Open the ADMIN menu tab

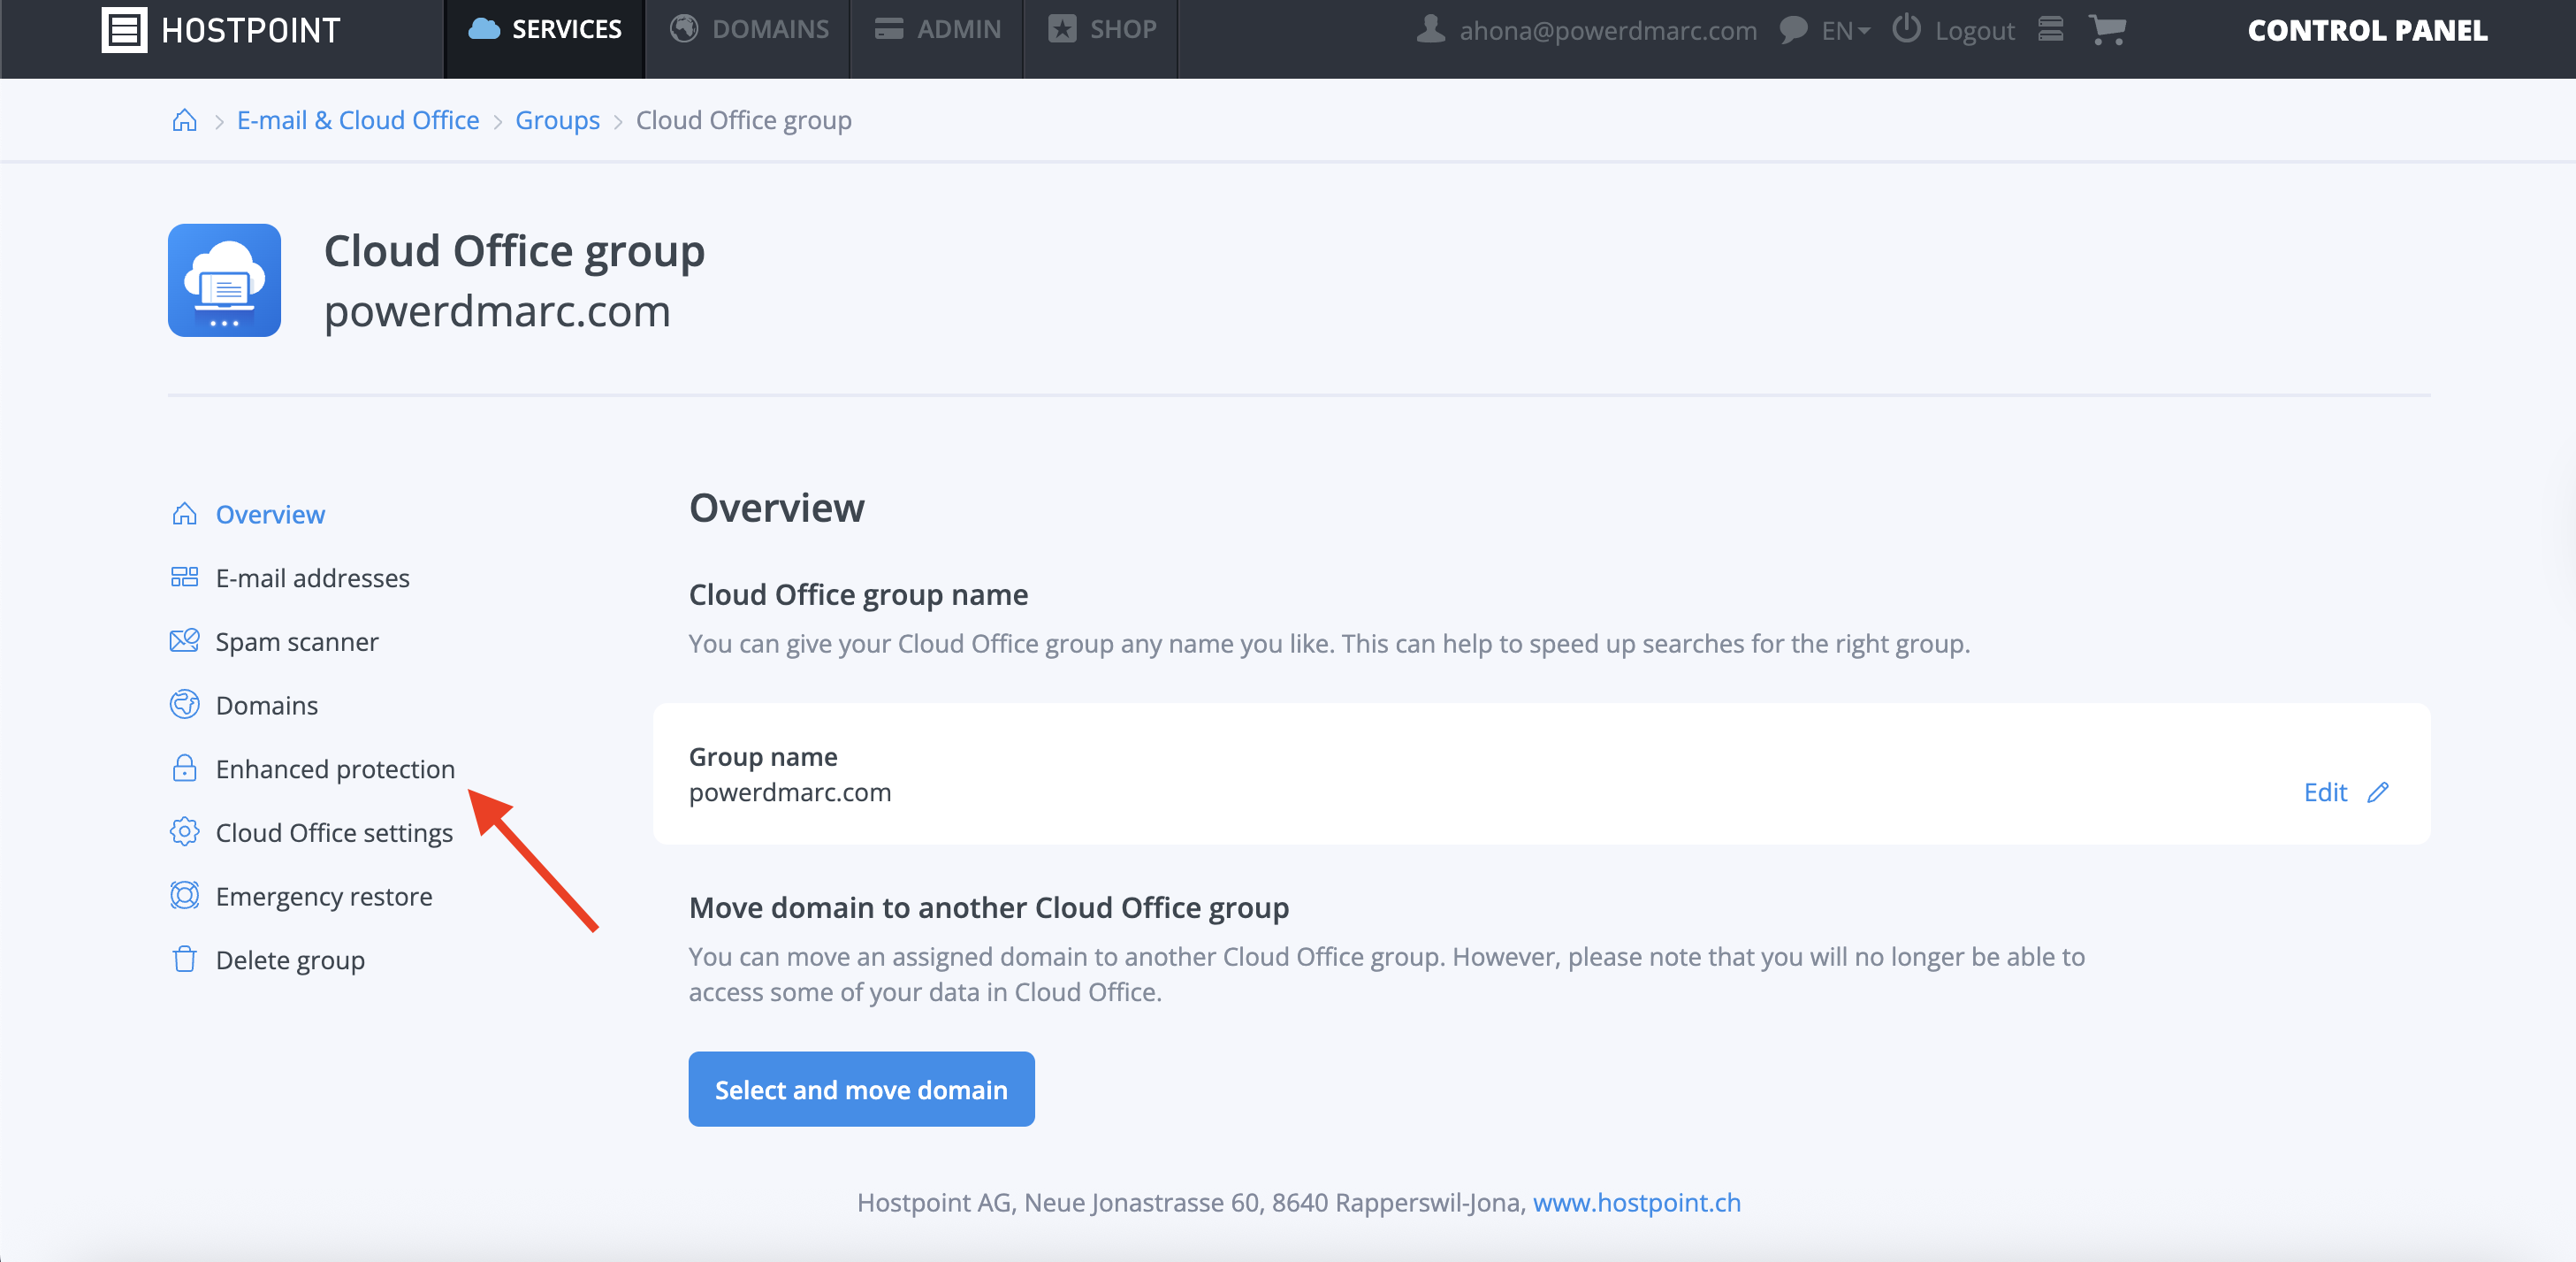(938, 30)
